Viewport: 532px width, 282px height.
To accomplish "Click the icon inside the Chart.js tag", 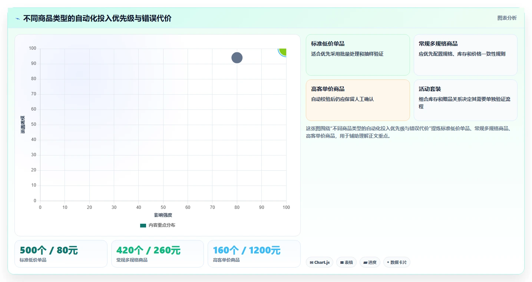I will click(311, 262).
